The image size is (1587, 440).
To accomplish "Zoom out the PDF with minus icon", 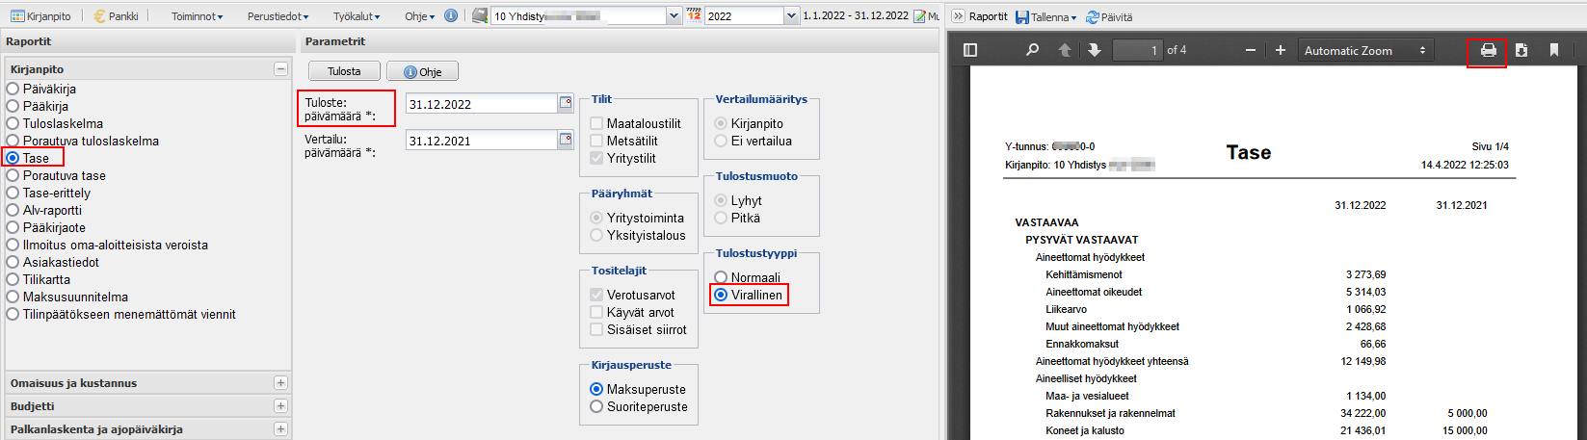I will click(1251, 51).
